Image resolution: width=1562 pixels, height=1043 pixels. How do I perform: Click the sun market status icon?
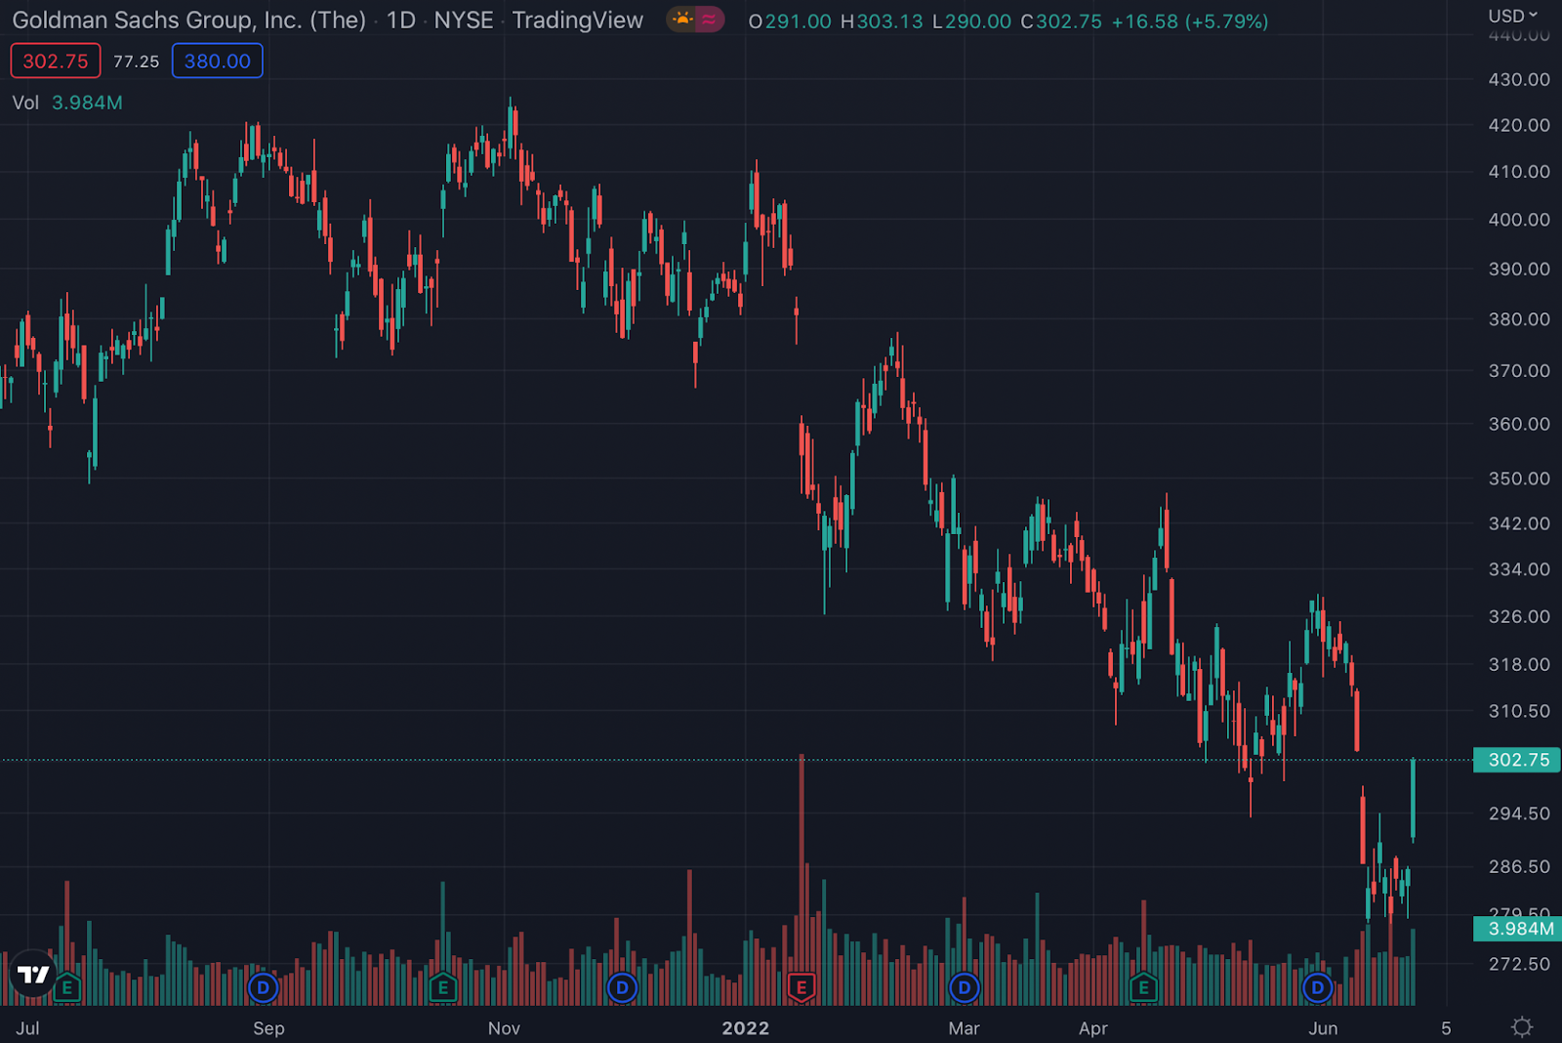coord(681,20)
